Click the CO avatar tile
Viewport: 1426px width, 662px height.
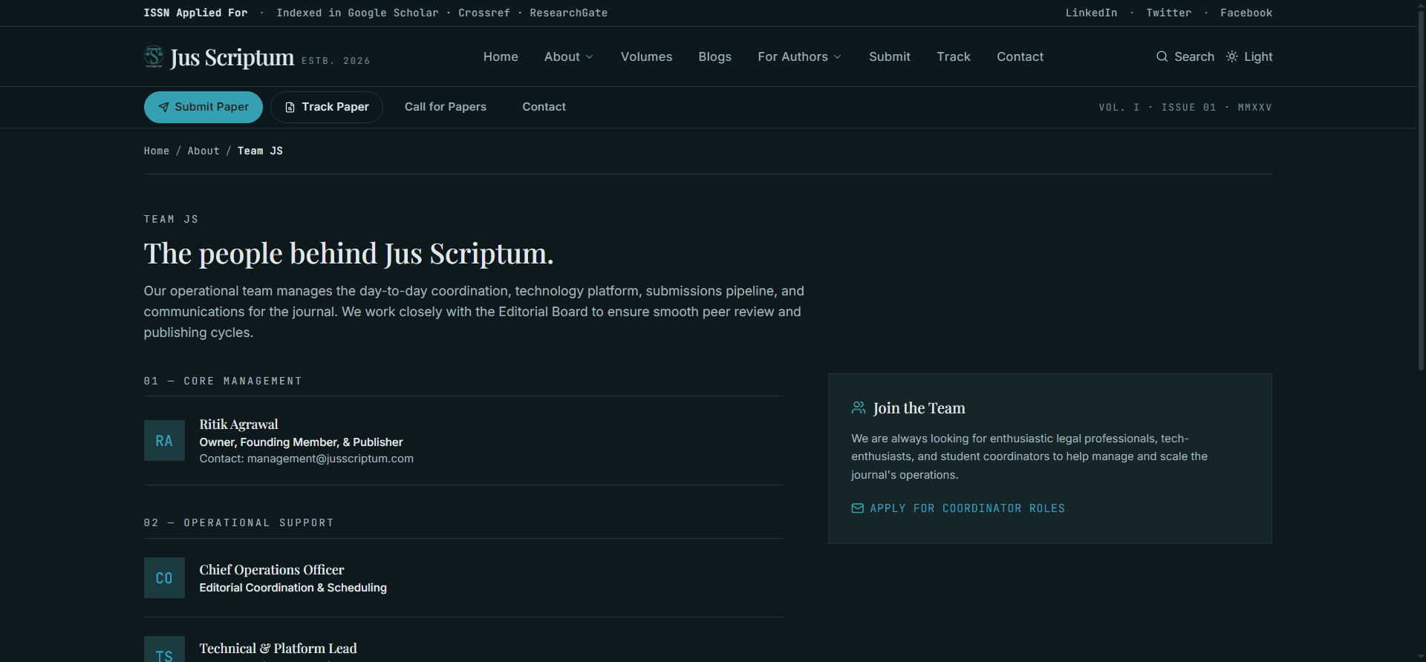pyautogui.click(x=164, y=578)
